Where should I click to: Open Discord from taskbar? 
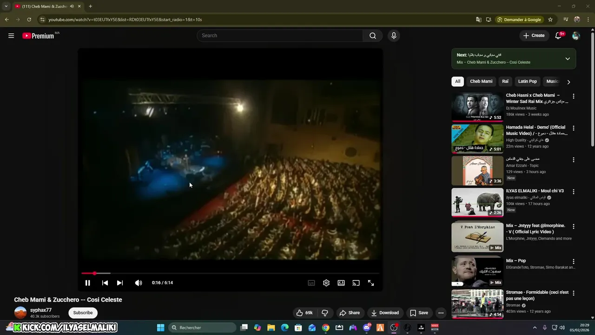(366, 328)
